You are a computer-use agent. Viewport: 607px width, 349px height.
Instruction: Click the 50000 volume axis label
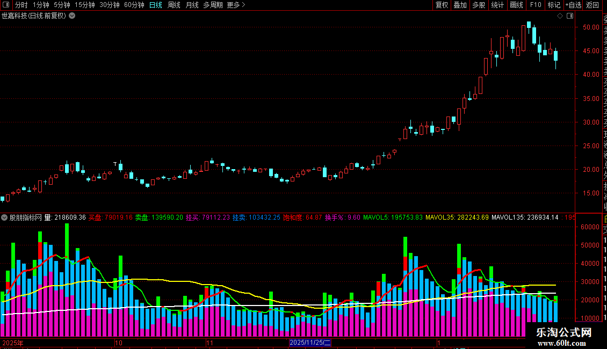pyautogui.click(x=590, y=245)
